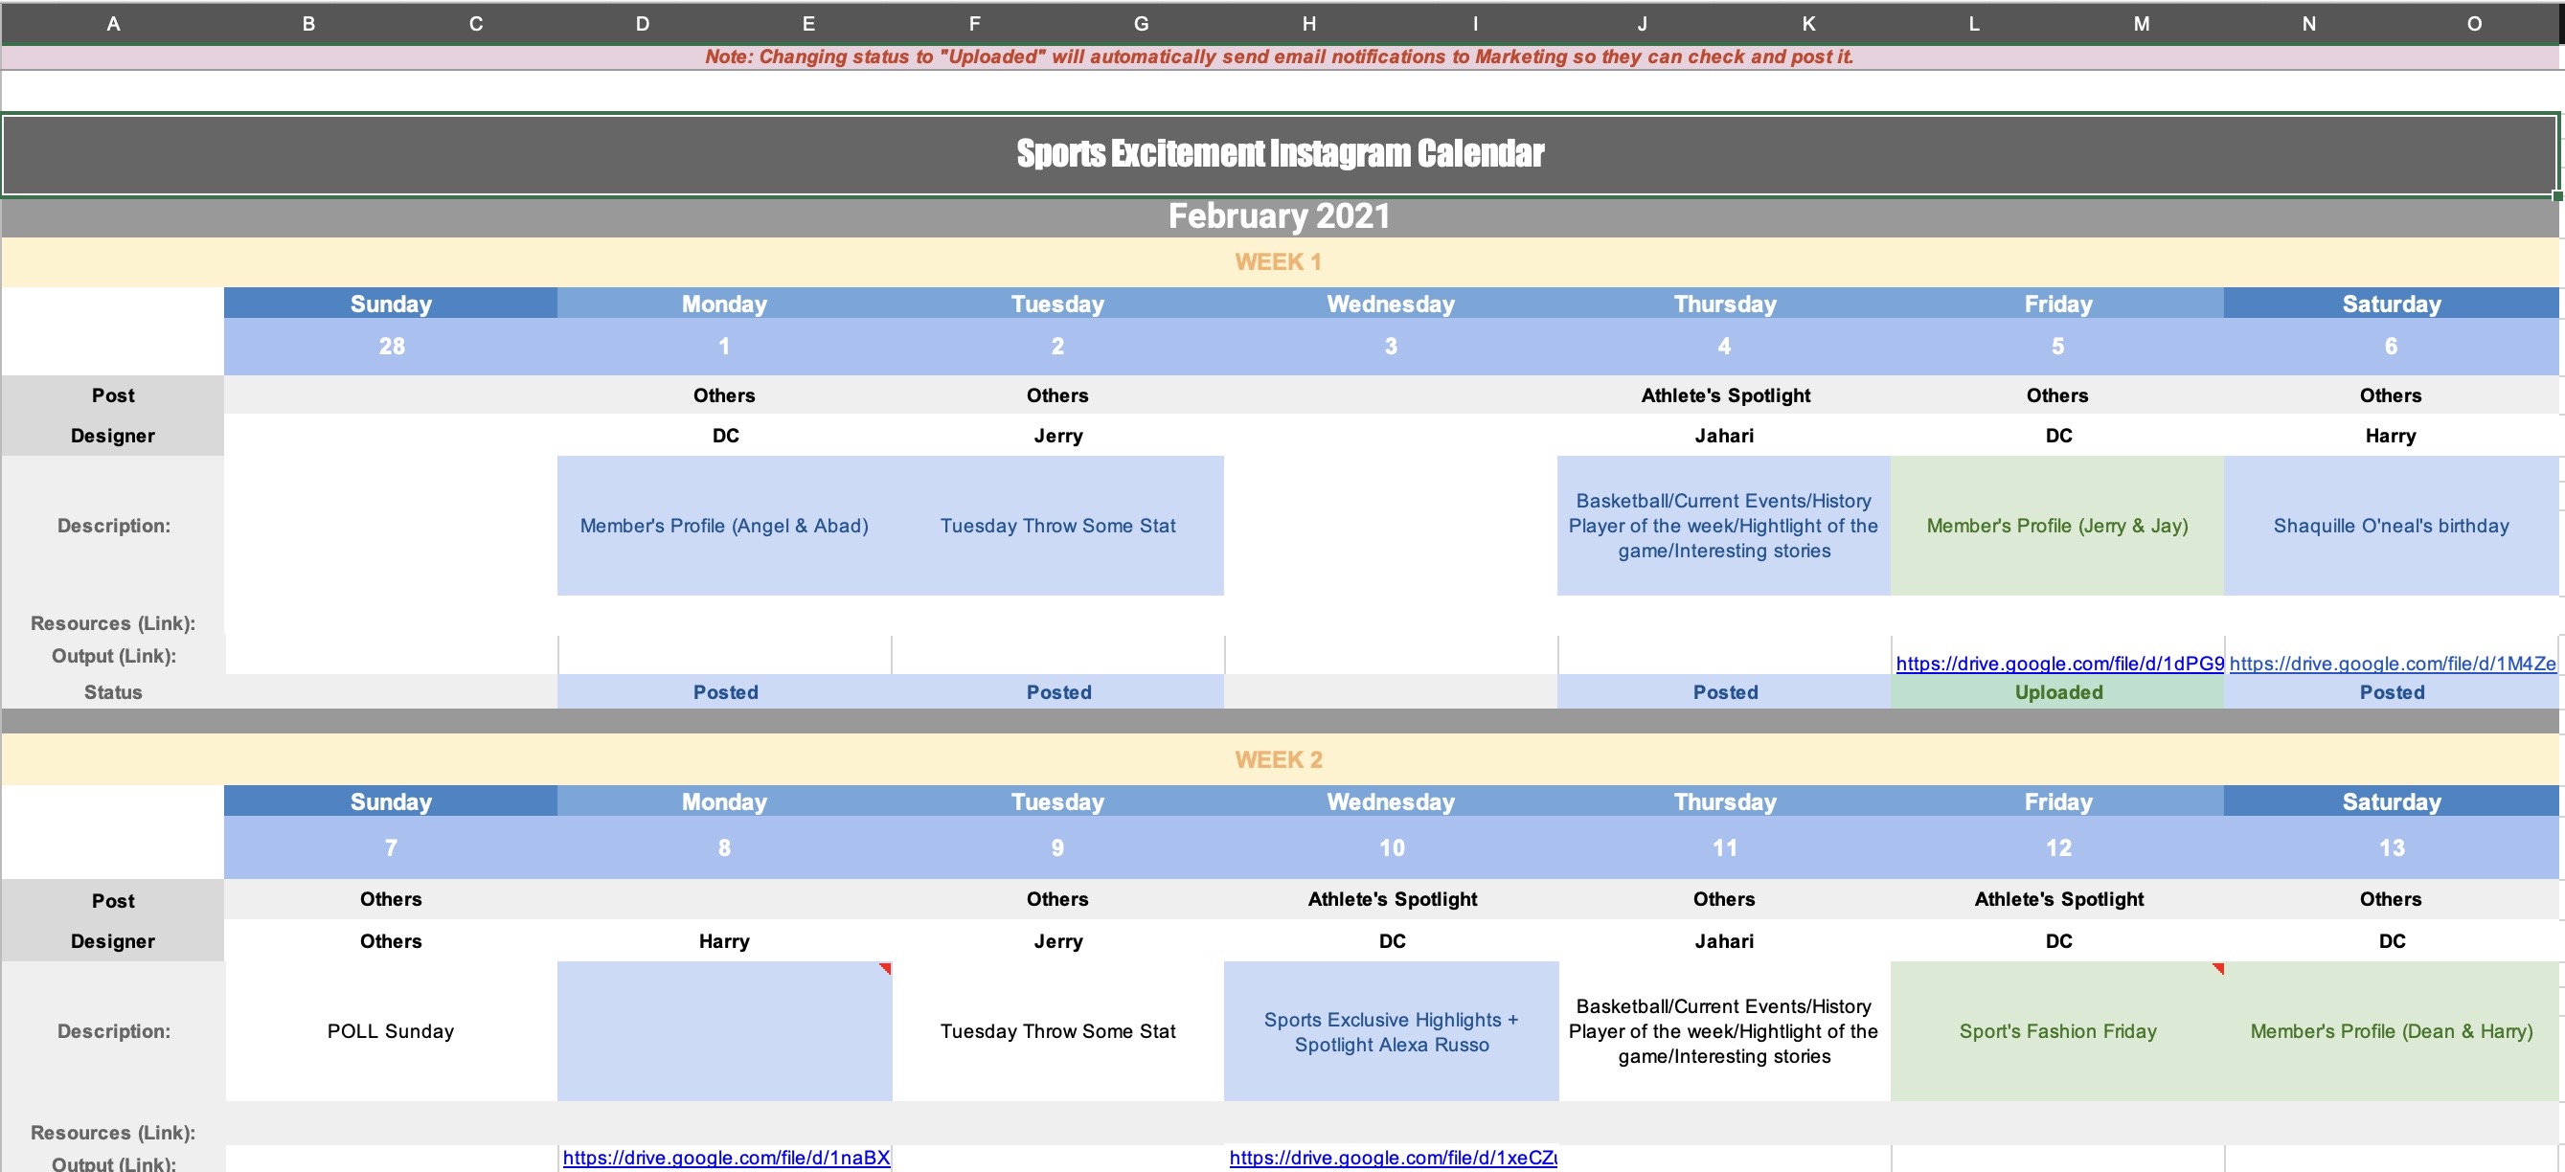Select column H header
The height and width of the screenshot is (1172, 2565).
pos(1308,24)
